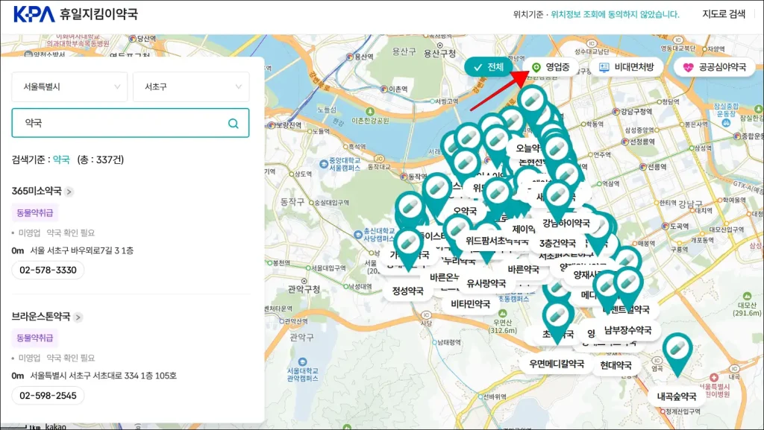
Task: Click the 바른약국 map label
Action: tap(523, 270)
